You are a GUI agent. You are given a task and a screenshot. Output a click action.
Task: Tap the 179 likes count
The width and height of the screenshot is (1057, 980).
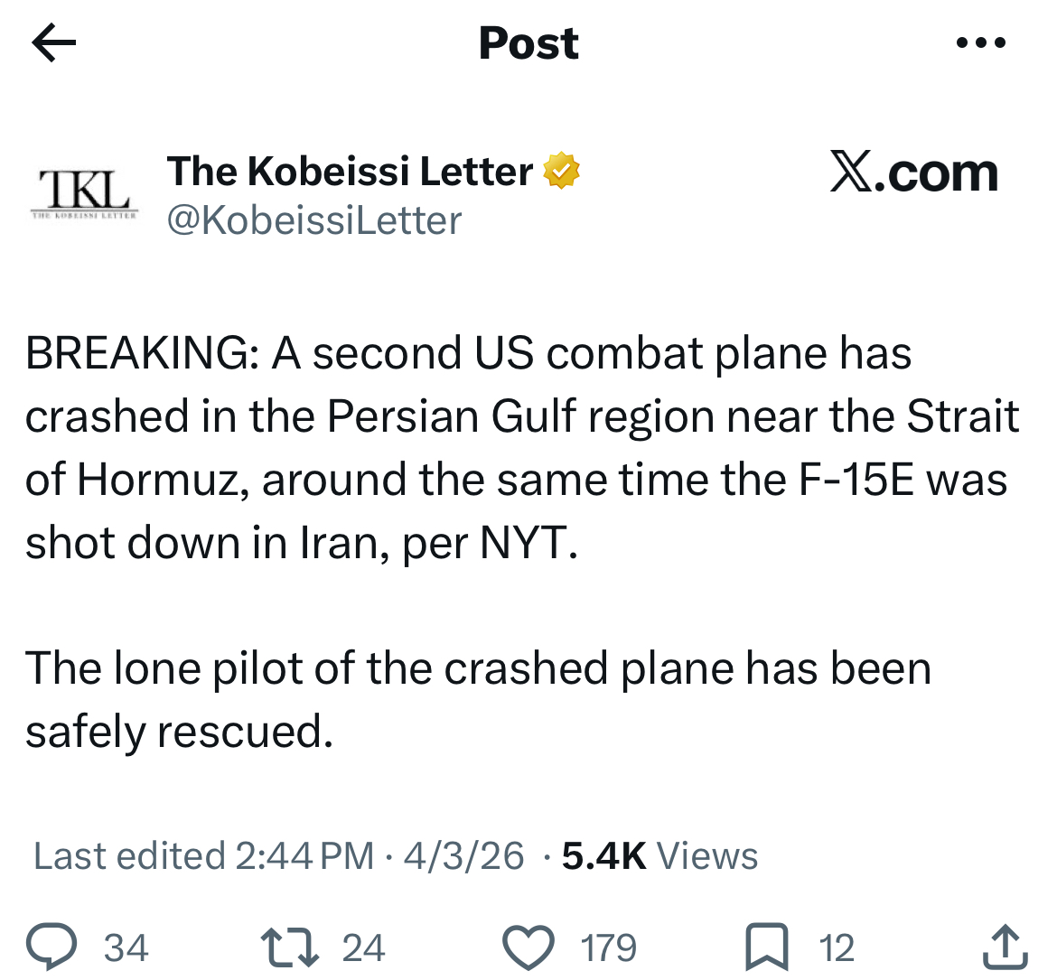click(609, 947)
